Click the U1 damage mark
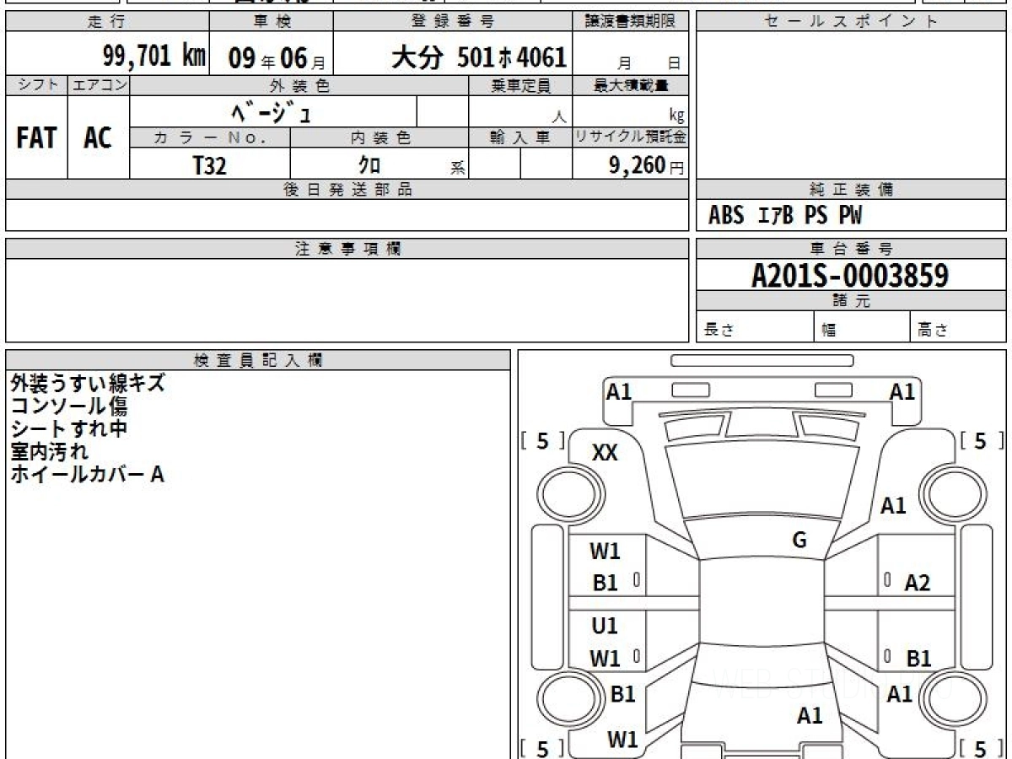1012x759 pixels. [x=605, y=626]
